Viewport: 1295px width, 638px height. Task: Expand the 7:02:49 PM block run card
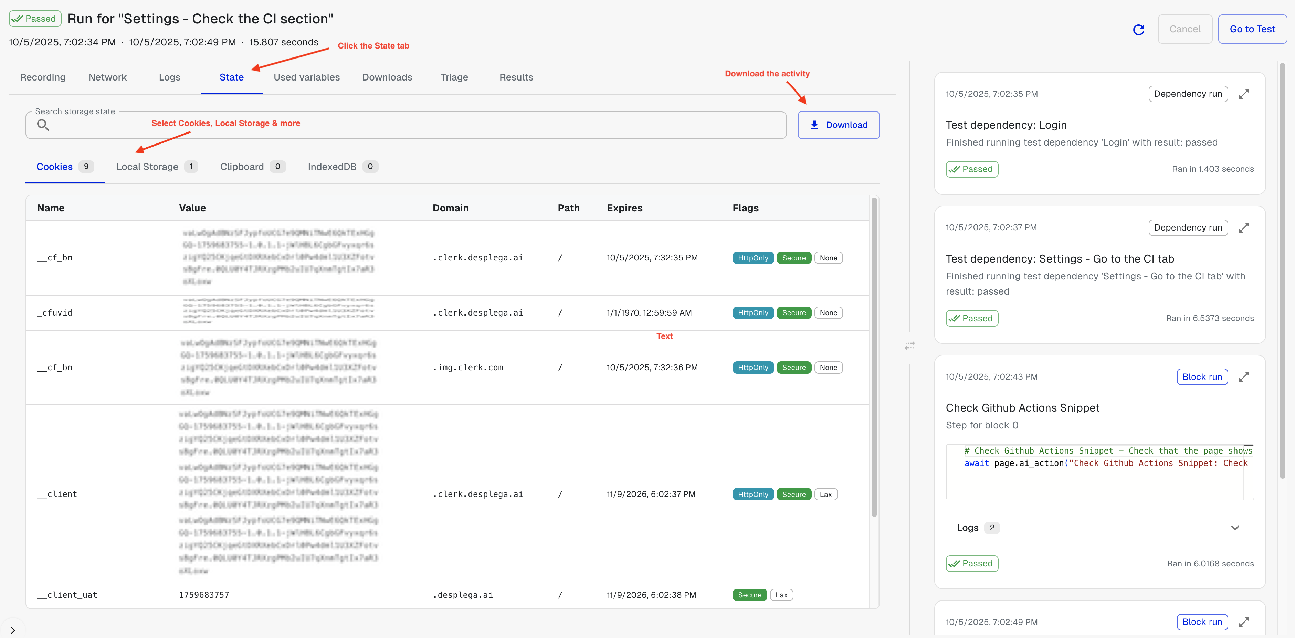click(1244, 622)
